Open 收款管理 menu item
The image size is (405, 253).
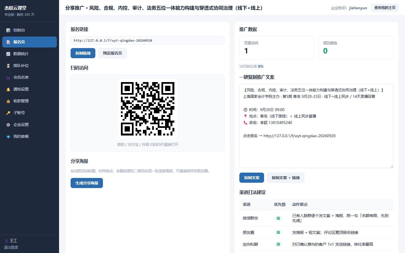pyautogui.click(x=30, y=101)
